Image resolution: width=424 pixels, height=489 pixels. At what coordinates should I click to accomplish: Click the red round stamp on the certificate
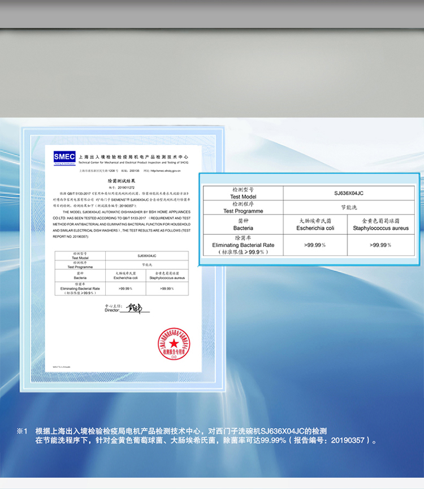click(x=174, y=344)
